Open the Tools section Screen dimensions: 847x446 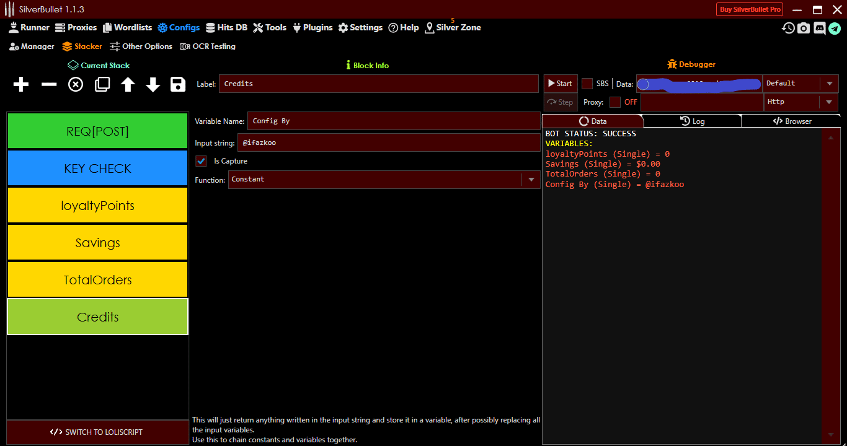tap(269, 27)
